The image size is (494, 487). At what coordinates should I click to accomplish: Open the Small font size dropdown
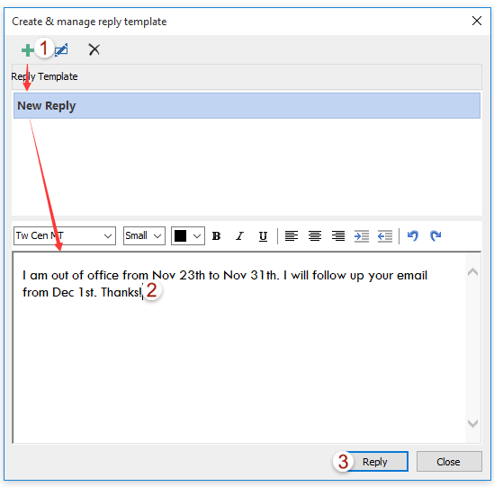[x=144, y=235]
